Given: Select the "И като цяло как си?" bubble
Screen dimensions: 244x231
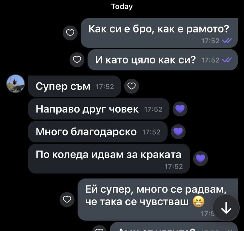Looking at the screenshot, I should coord(163,60).
